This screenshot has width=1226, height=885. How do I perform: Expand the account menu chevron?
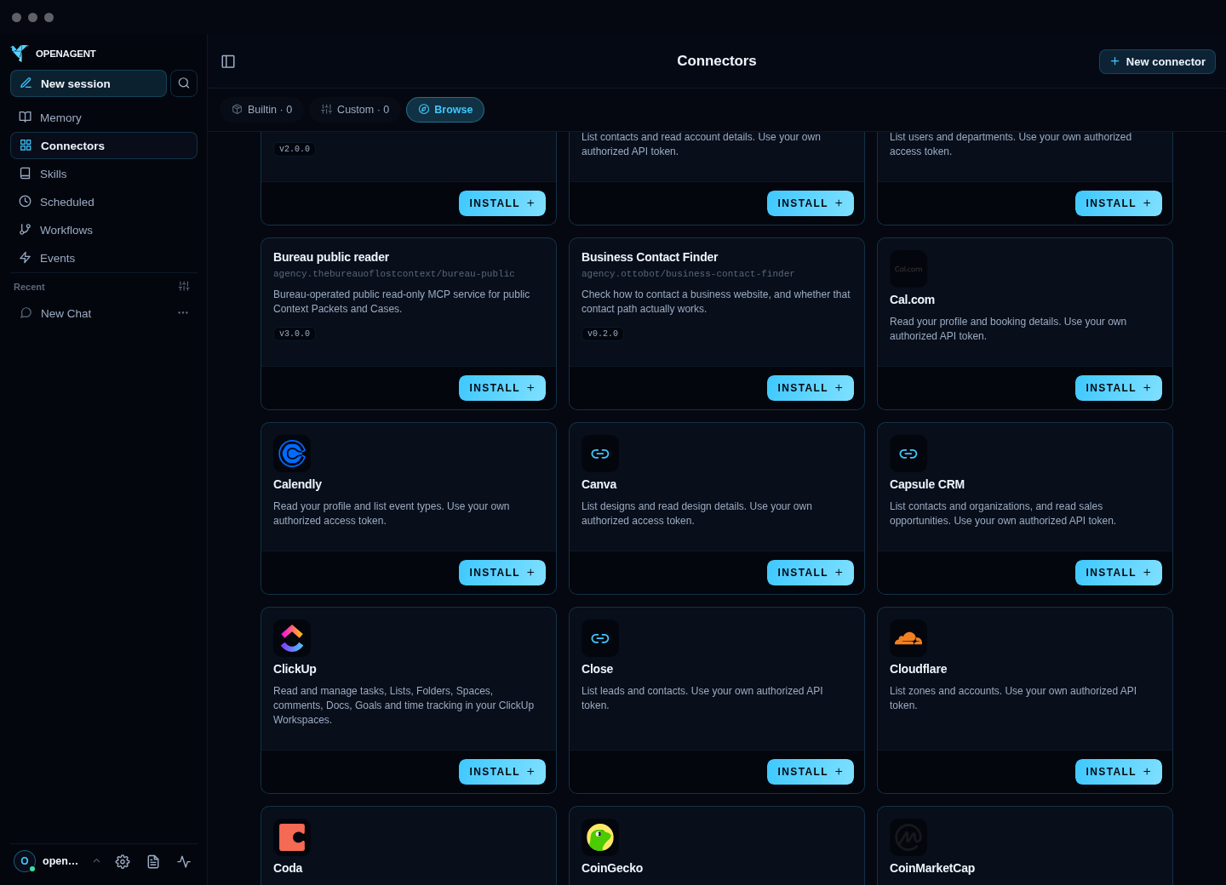click(96, 861)
